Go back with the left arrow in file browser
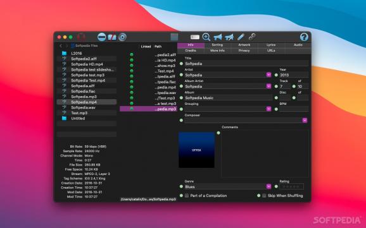Screen dimensions: 366x228 (61, 46)
